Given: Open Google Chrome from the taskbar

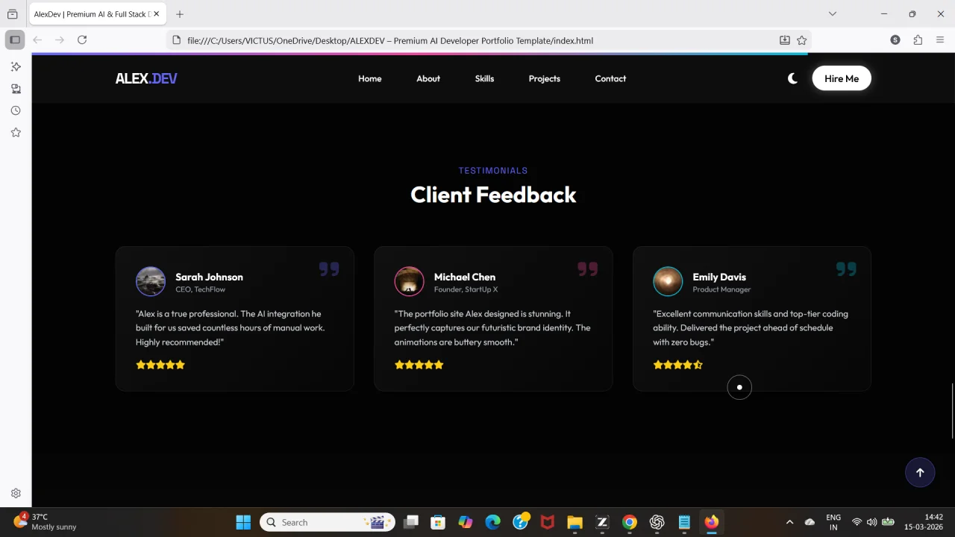Looking at the screenshot, I should [x=629, y=522].
